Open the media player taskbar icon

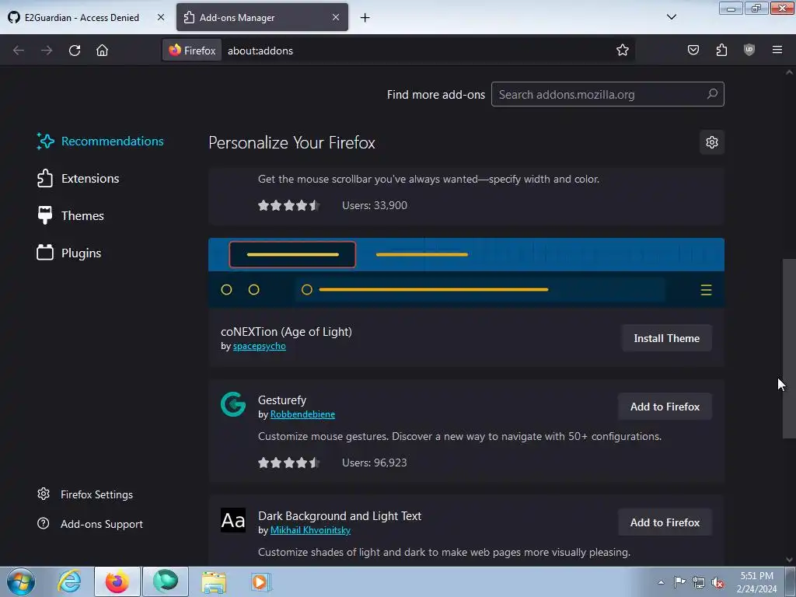(x=261, y=581)
